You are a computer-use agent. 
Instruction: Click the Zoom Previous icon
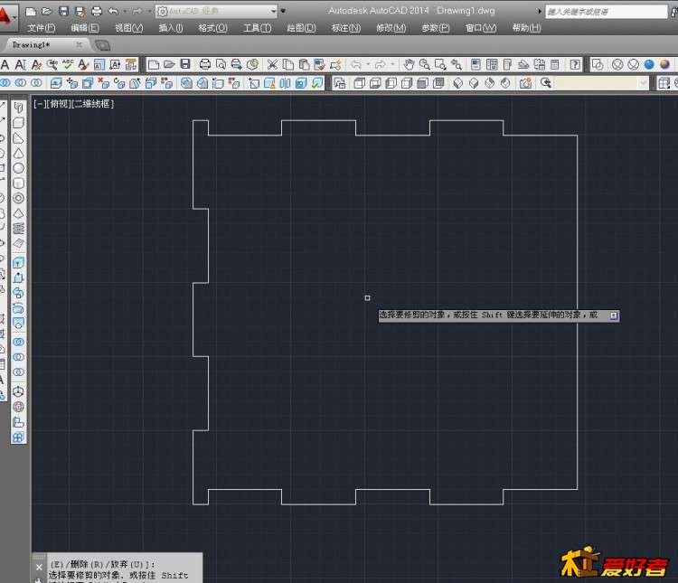click(457, 65)
